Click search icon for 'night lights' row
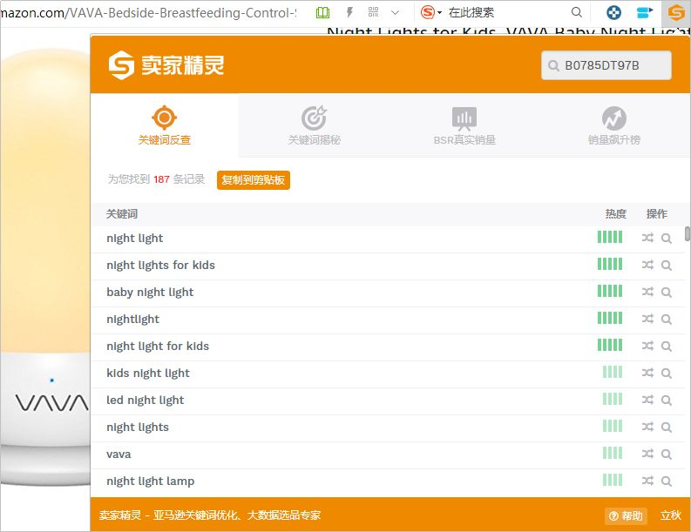691x532 pixels. pyautogui.click(x=667, y=427)
